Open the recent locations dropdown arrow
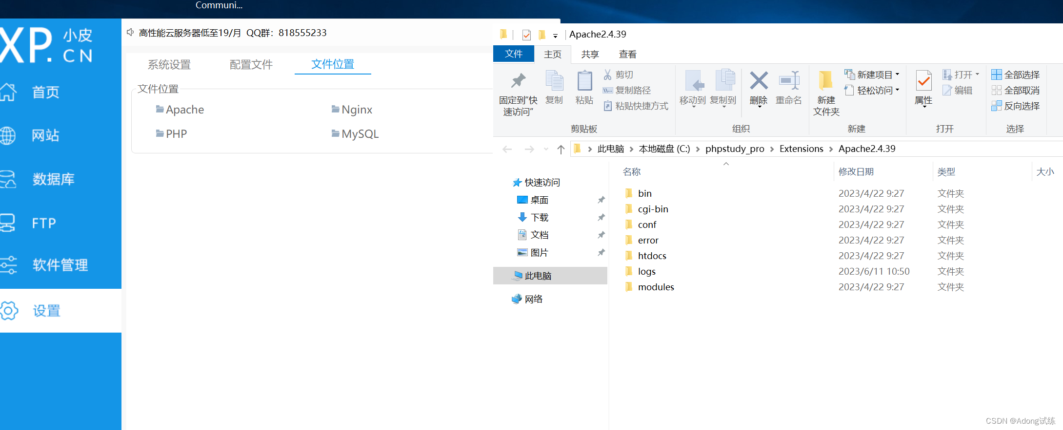 (546, 149)
